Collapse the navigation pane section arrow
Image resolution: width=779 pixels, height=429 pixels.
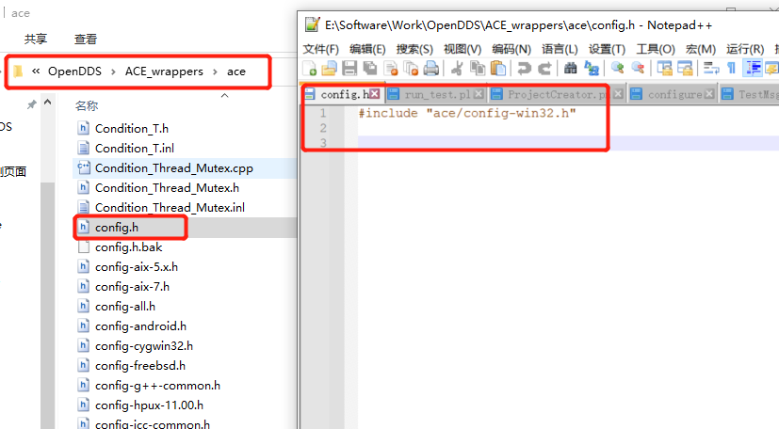48,103
